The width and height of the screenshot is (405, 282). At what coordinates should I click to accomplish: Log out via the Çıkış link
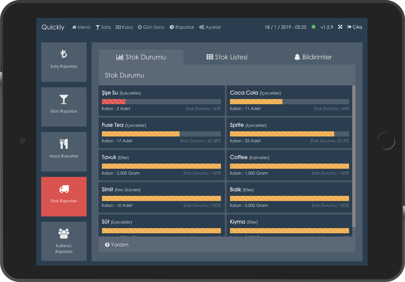click(355, 27)
